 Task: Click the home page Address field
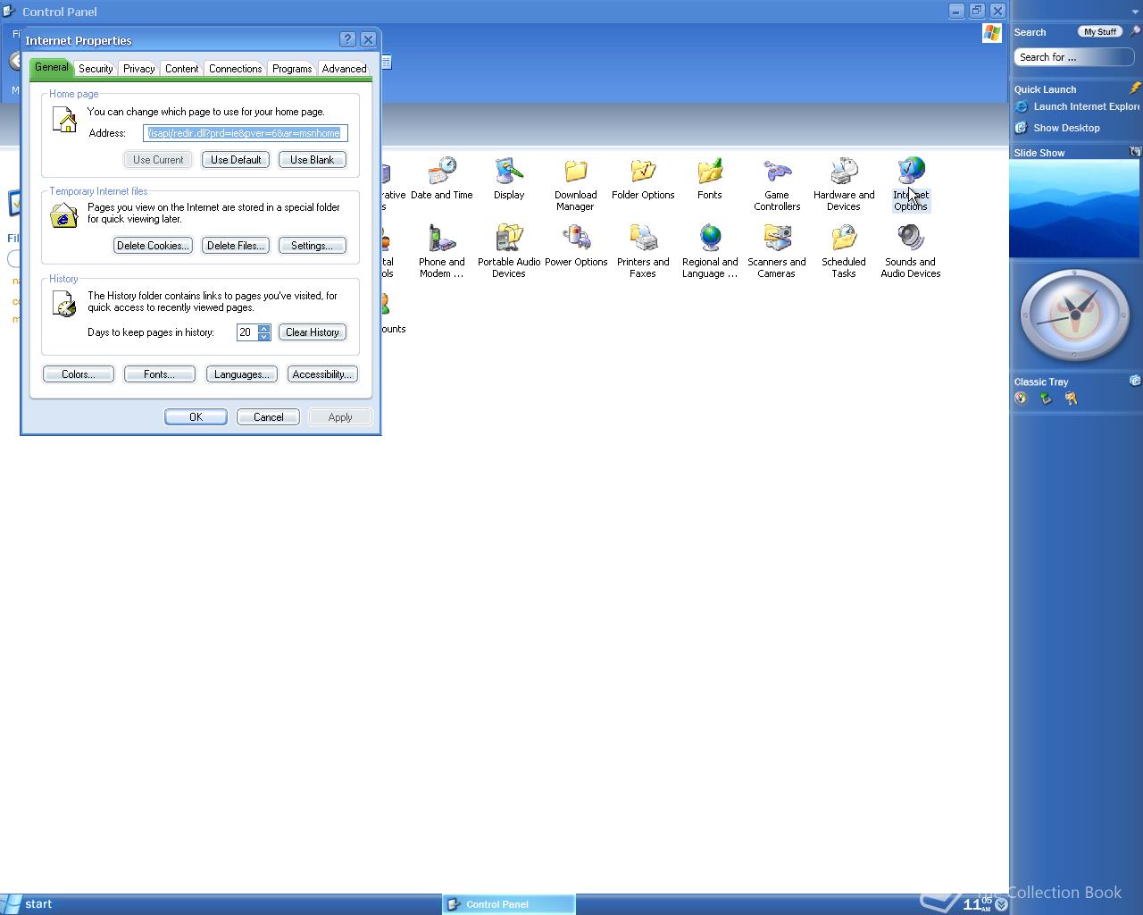(x=245, y=133)
